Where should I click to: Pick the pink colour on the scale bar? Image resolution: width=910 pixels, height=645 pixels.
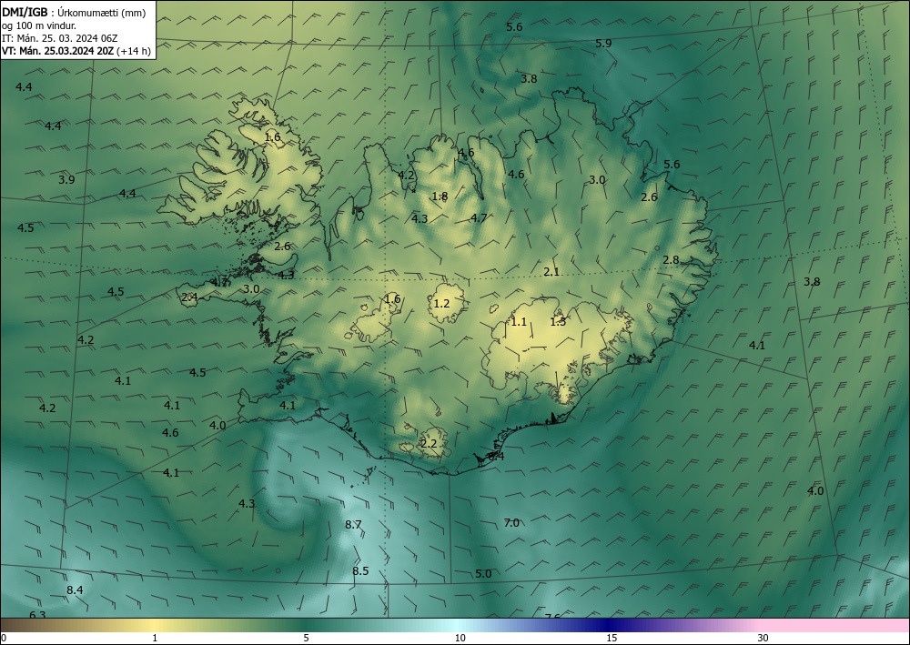click(x=835, y=625)
